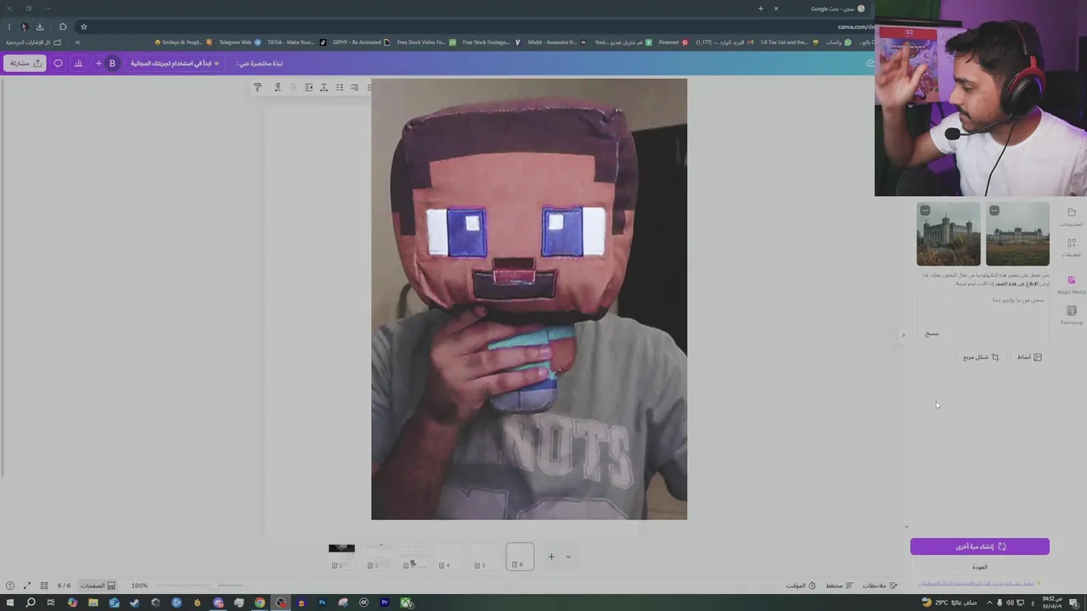Open the help question mark icon
The height and width of the screenshot is (611, 1087).
pyautogui.click(x=10, y=586)
